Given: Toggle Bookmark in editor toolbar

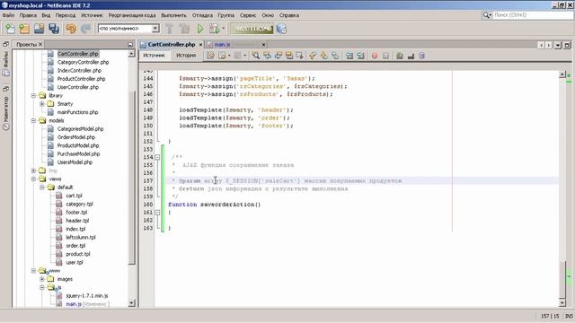Looking at the screenshot, I should click(335, 56).
